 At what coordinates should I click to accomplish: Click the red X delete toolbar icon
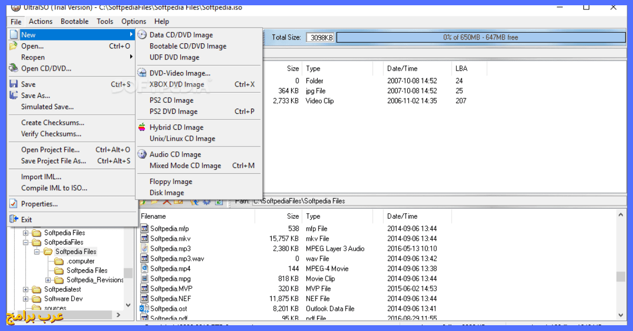pos(167,201)
